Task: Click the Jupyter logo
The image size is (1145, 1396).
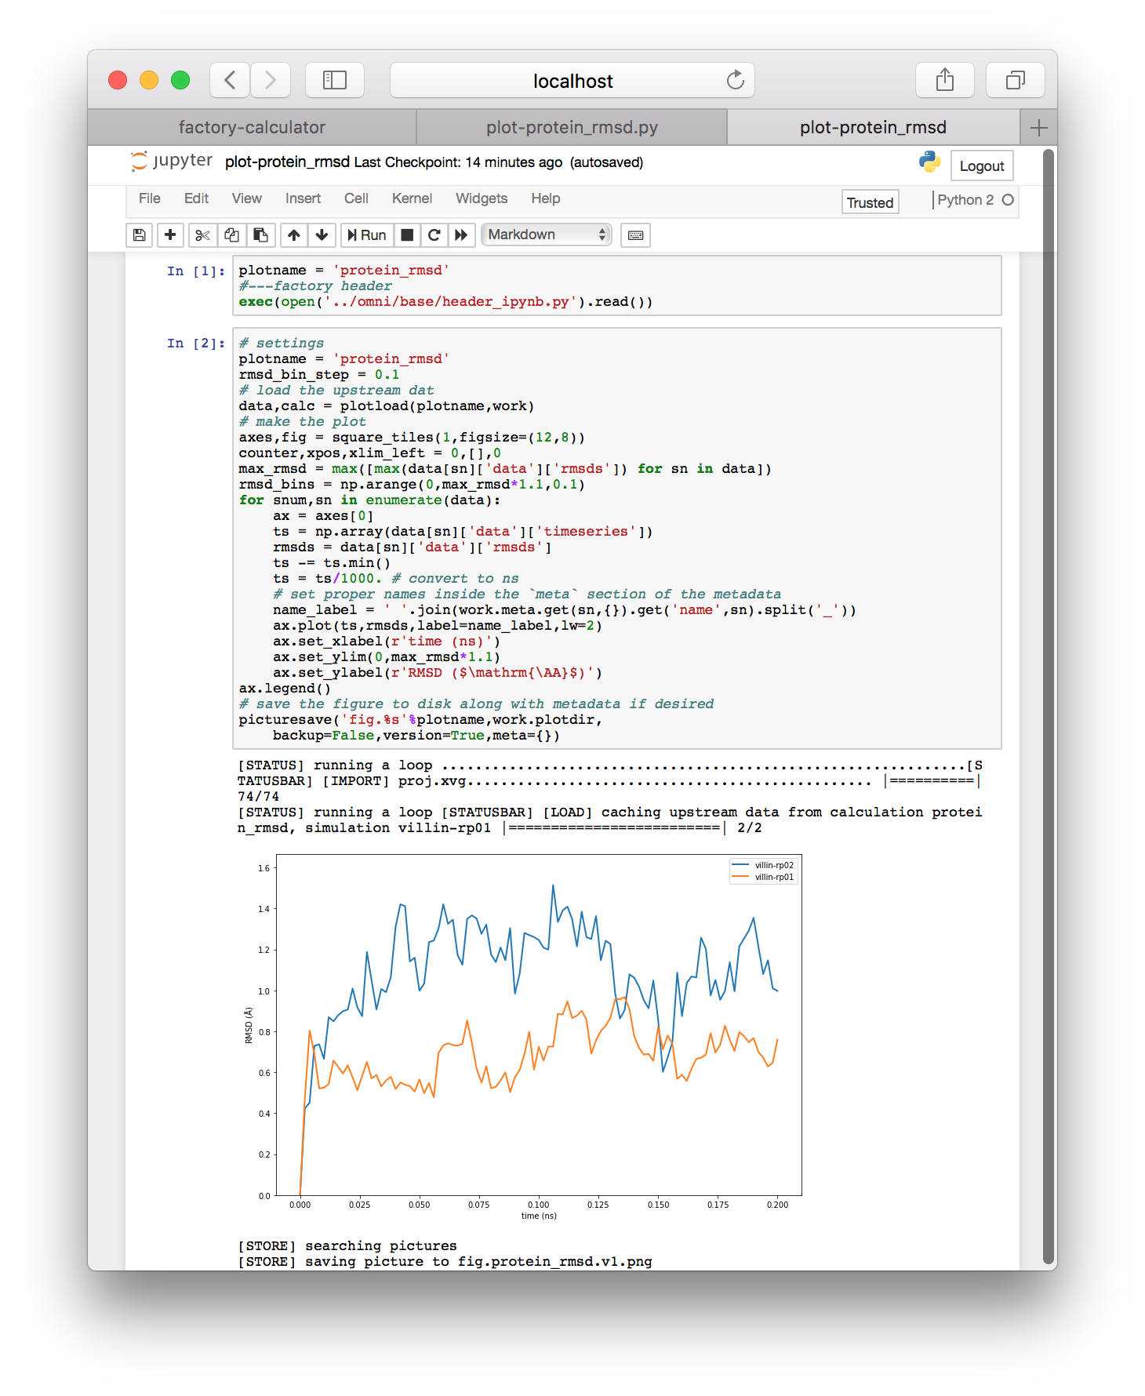Action: [171, 161]
